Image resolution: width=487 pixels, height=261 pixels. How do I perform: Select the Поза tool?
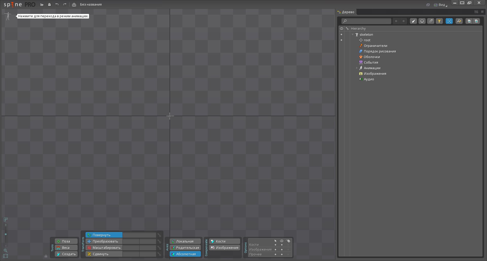click(66, 241)
